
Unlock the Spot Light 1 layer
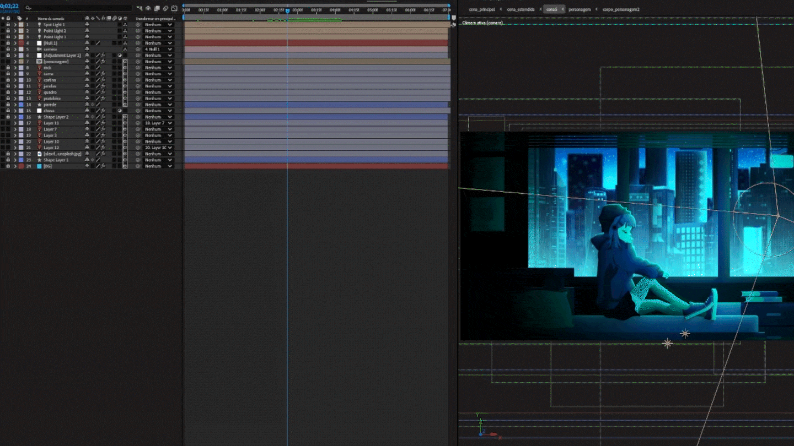[x=8, y=25]
